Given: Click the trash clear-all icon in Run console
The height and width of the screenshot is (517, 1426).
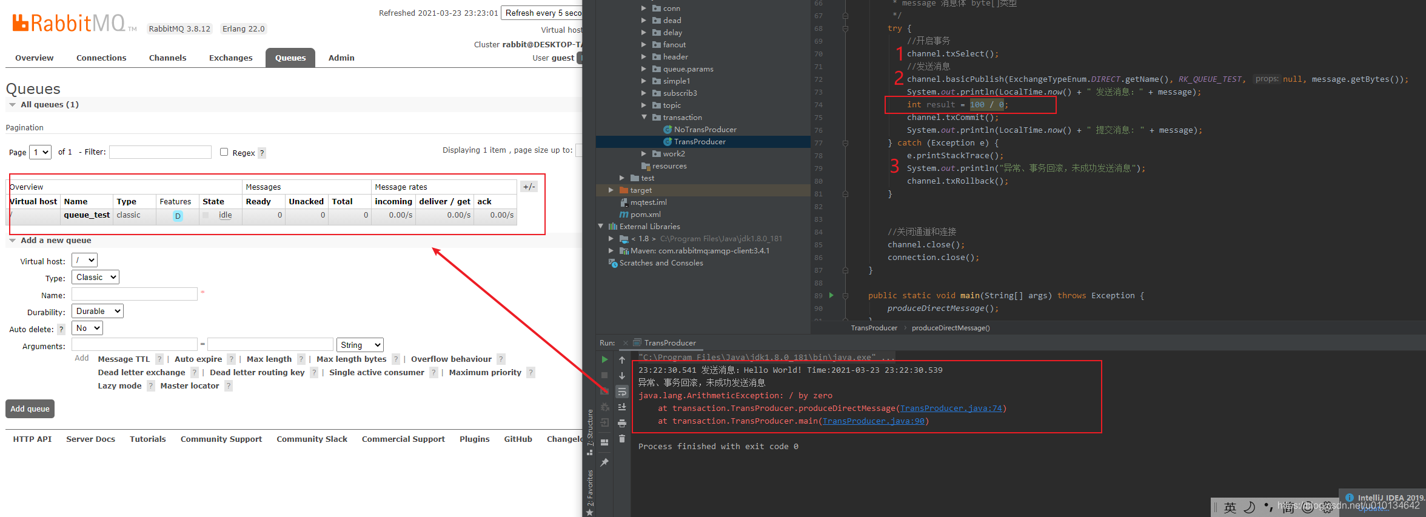Looking at the screenshot, I should [622, 439].
